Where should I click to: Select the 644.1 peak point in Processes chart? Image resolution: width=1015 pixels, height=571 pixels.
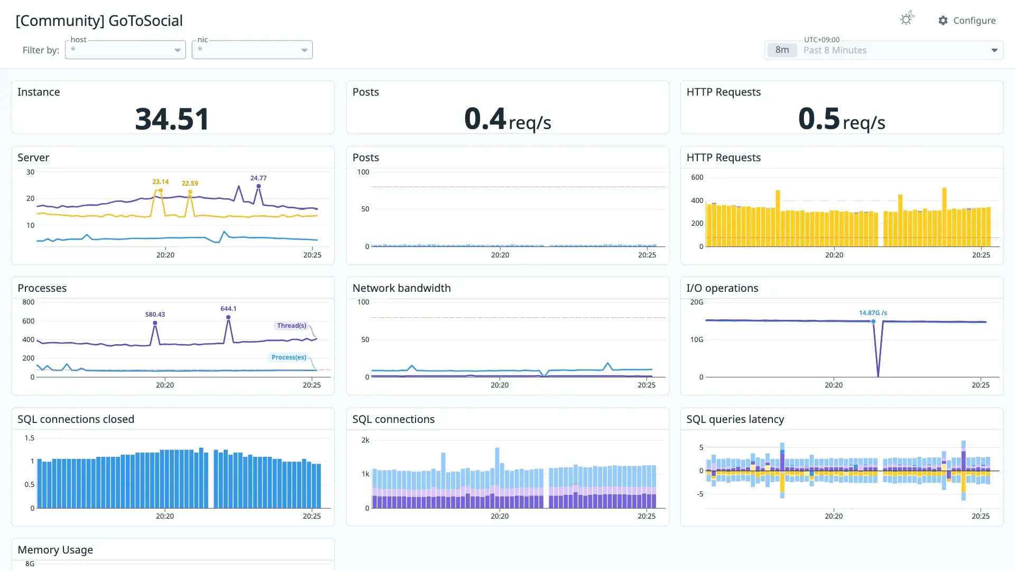pos(228,317)
